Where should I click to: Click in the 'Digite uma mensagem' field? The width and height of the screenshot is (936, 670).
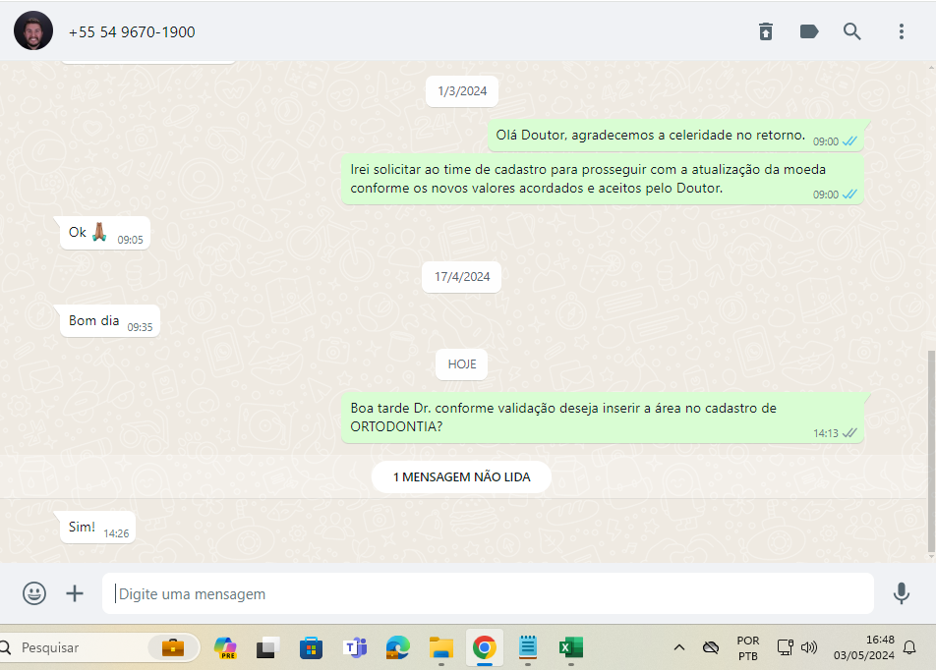coord(487,594)
